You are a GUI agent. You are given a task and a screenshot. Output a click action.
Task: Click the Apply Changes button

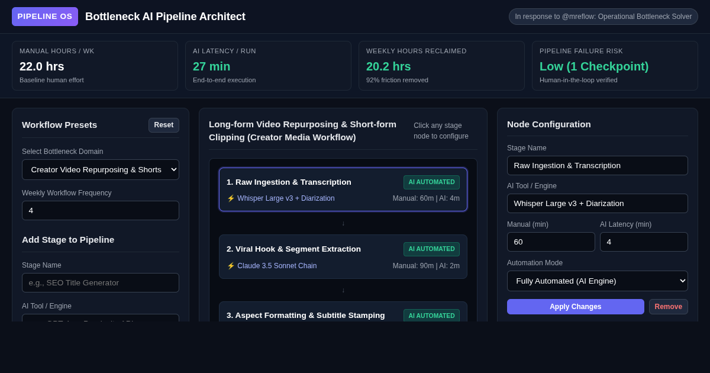click(x=576, y=307)
